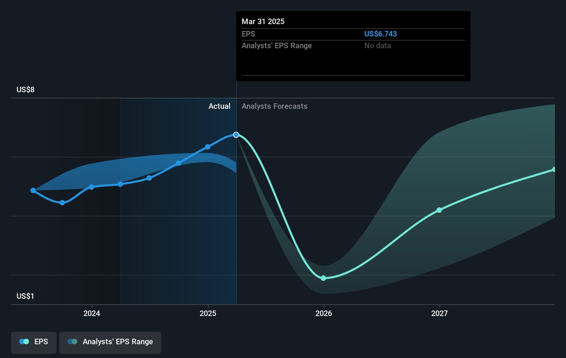Click the Analysts Forecasts section label
This screenshot has width=566, height=358.
pyautogui.click(x=274, y=106)
